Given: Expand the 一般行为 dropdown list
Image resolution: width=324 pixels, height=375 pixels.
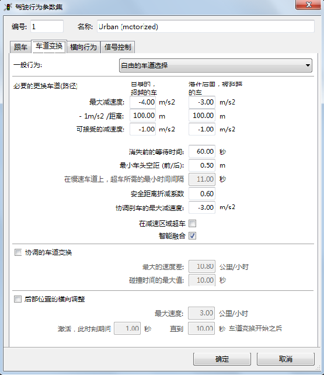Looking at the screenshot, I should click(215, 65).
